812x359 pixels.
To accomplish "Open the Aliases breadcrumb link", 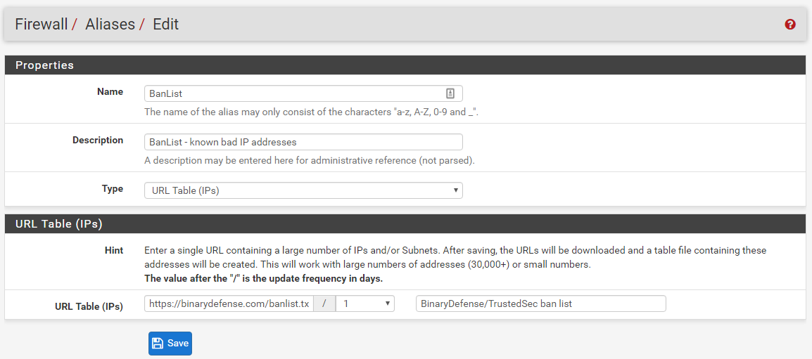I will [x=110, y=25].
